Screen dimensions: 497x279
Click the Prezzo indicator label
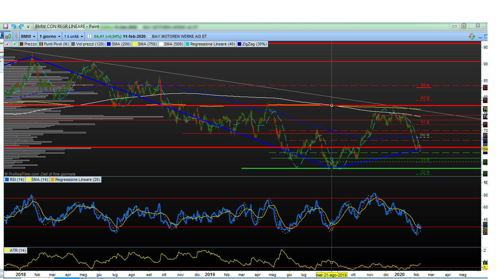pyautogui.click(x=30, y=44)
